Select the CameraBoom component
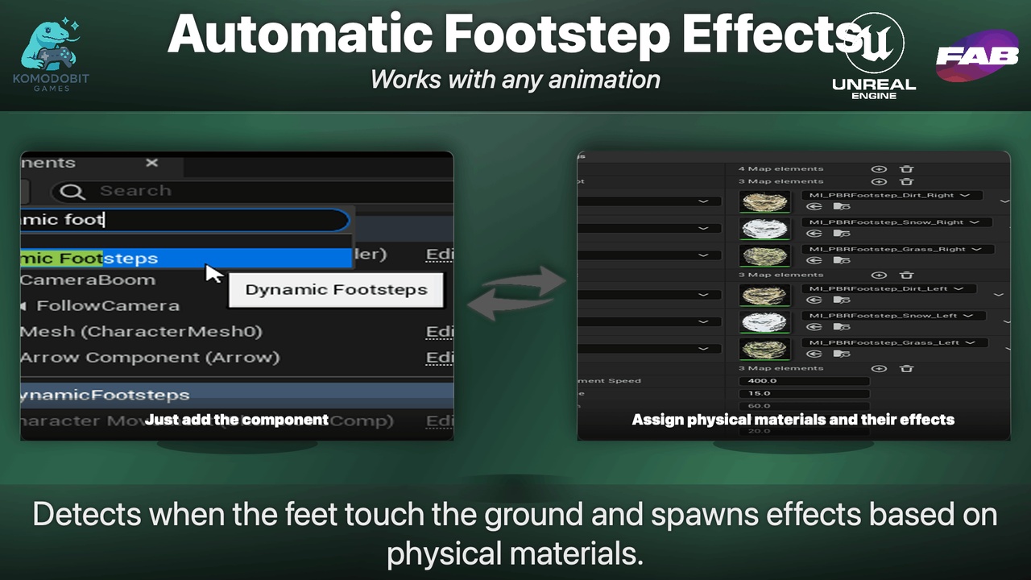Screen dimensions: 1031x580 [x=89, y=280]
